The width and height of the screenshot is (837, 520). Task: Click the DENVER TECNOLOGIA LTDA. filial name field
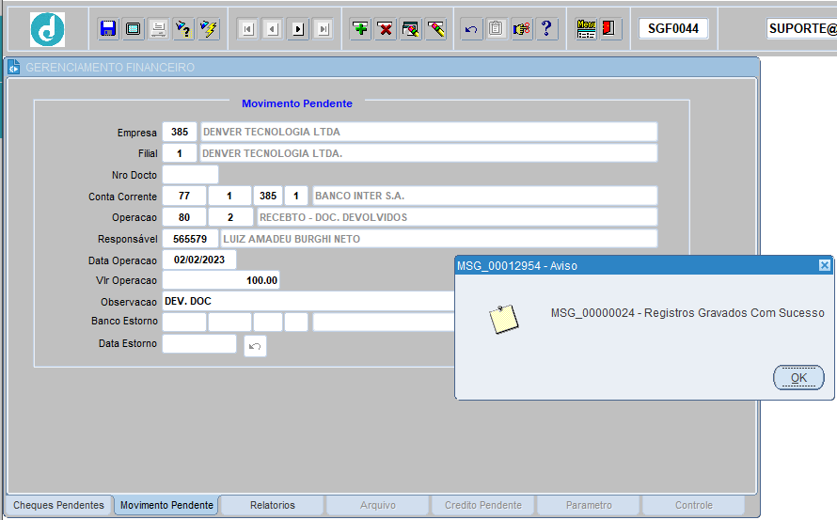point(429,153)
